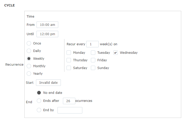Click the Until time field
The image size is (189, 121).
coord(47,34)
